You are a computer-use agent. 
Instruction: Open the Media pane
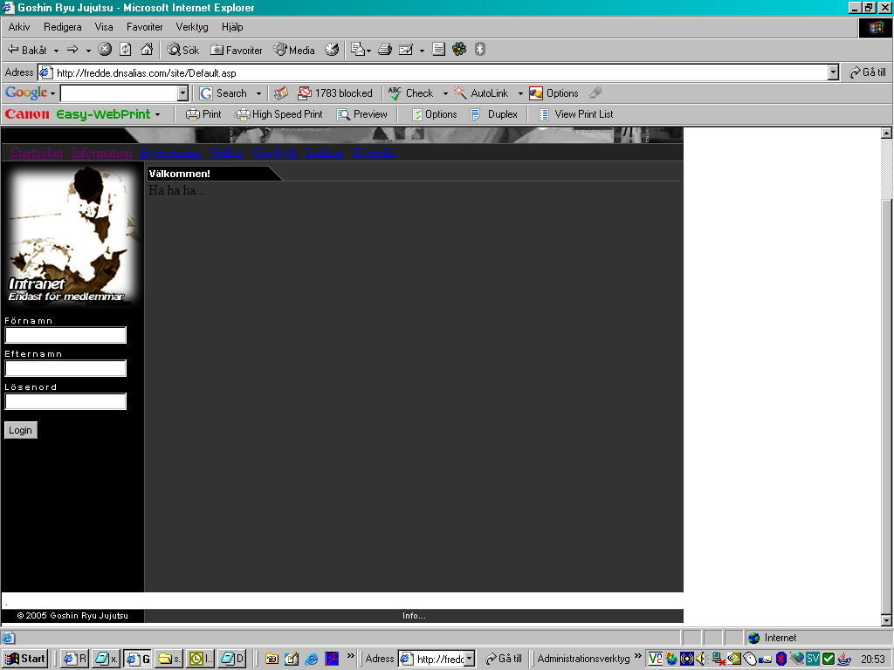click(x=293, y=50)
